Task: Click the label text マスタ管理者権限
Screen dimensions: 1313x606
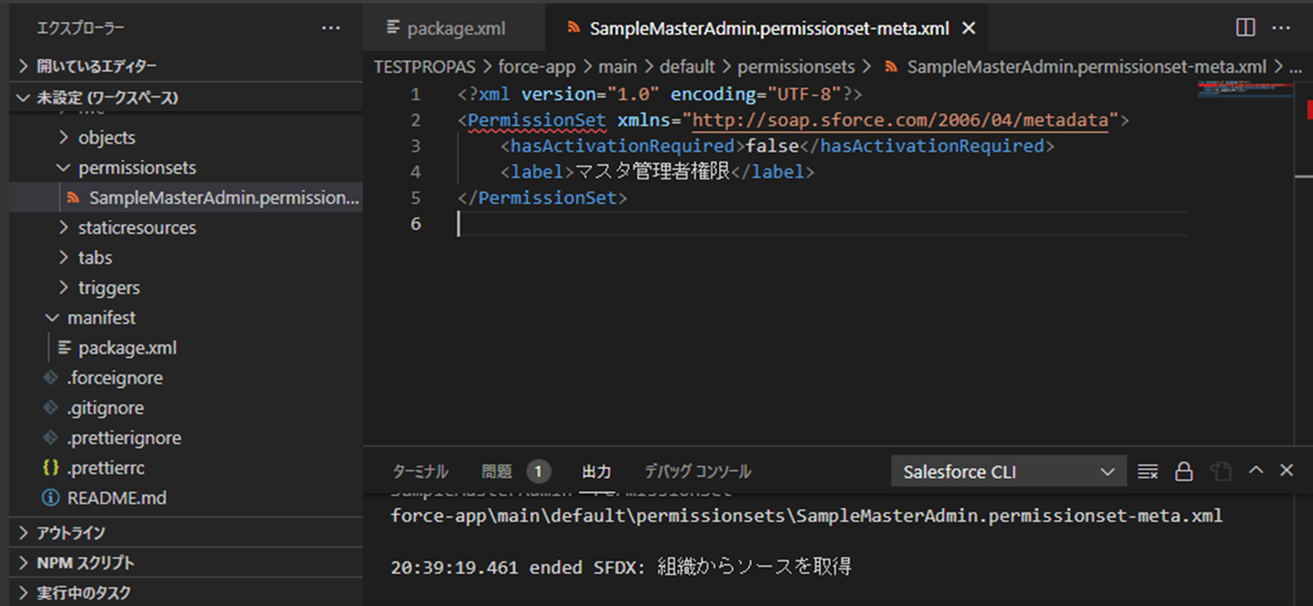Action: tap(653, 172)
